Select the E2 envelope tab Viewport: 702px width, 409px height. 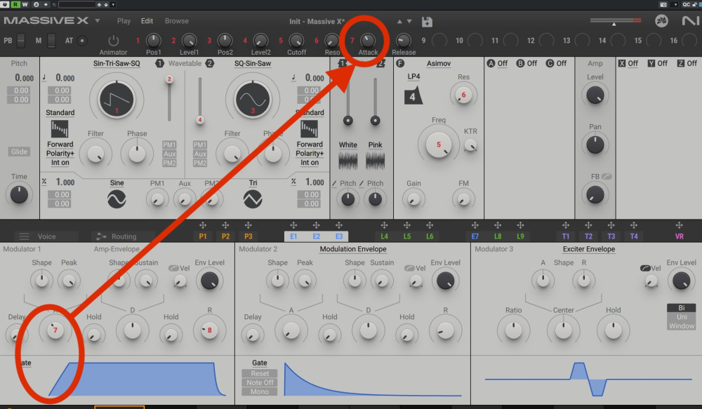pos(316,236)
